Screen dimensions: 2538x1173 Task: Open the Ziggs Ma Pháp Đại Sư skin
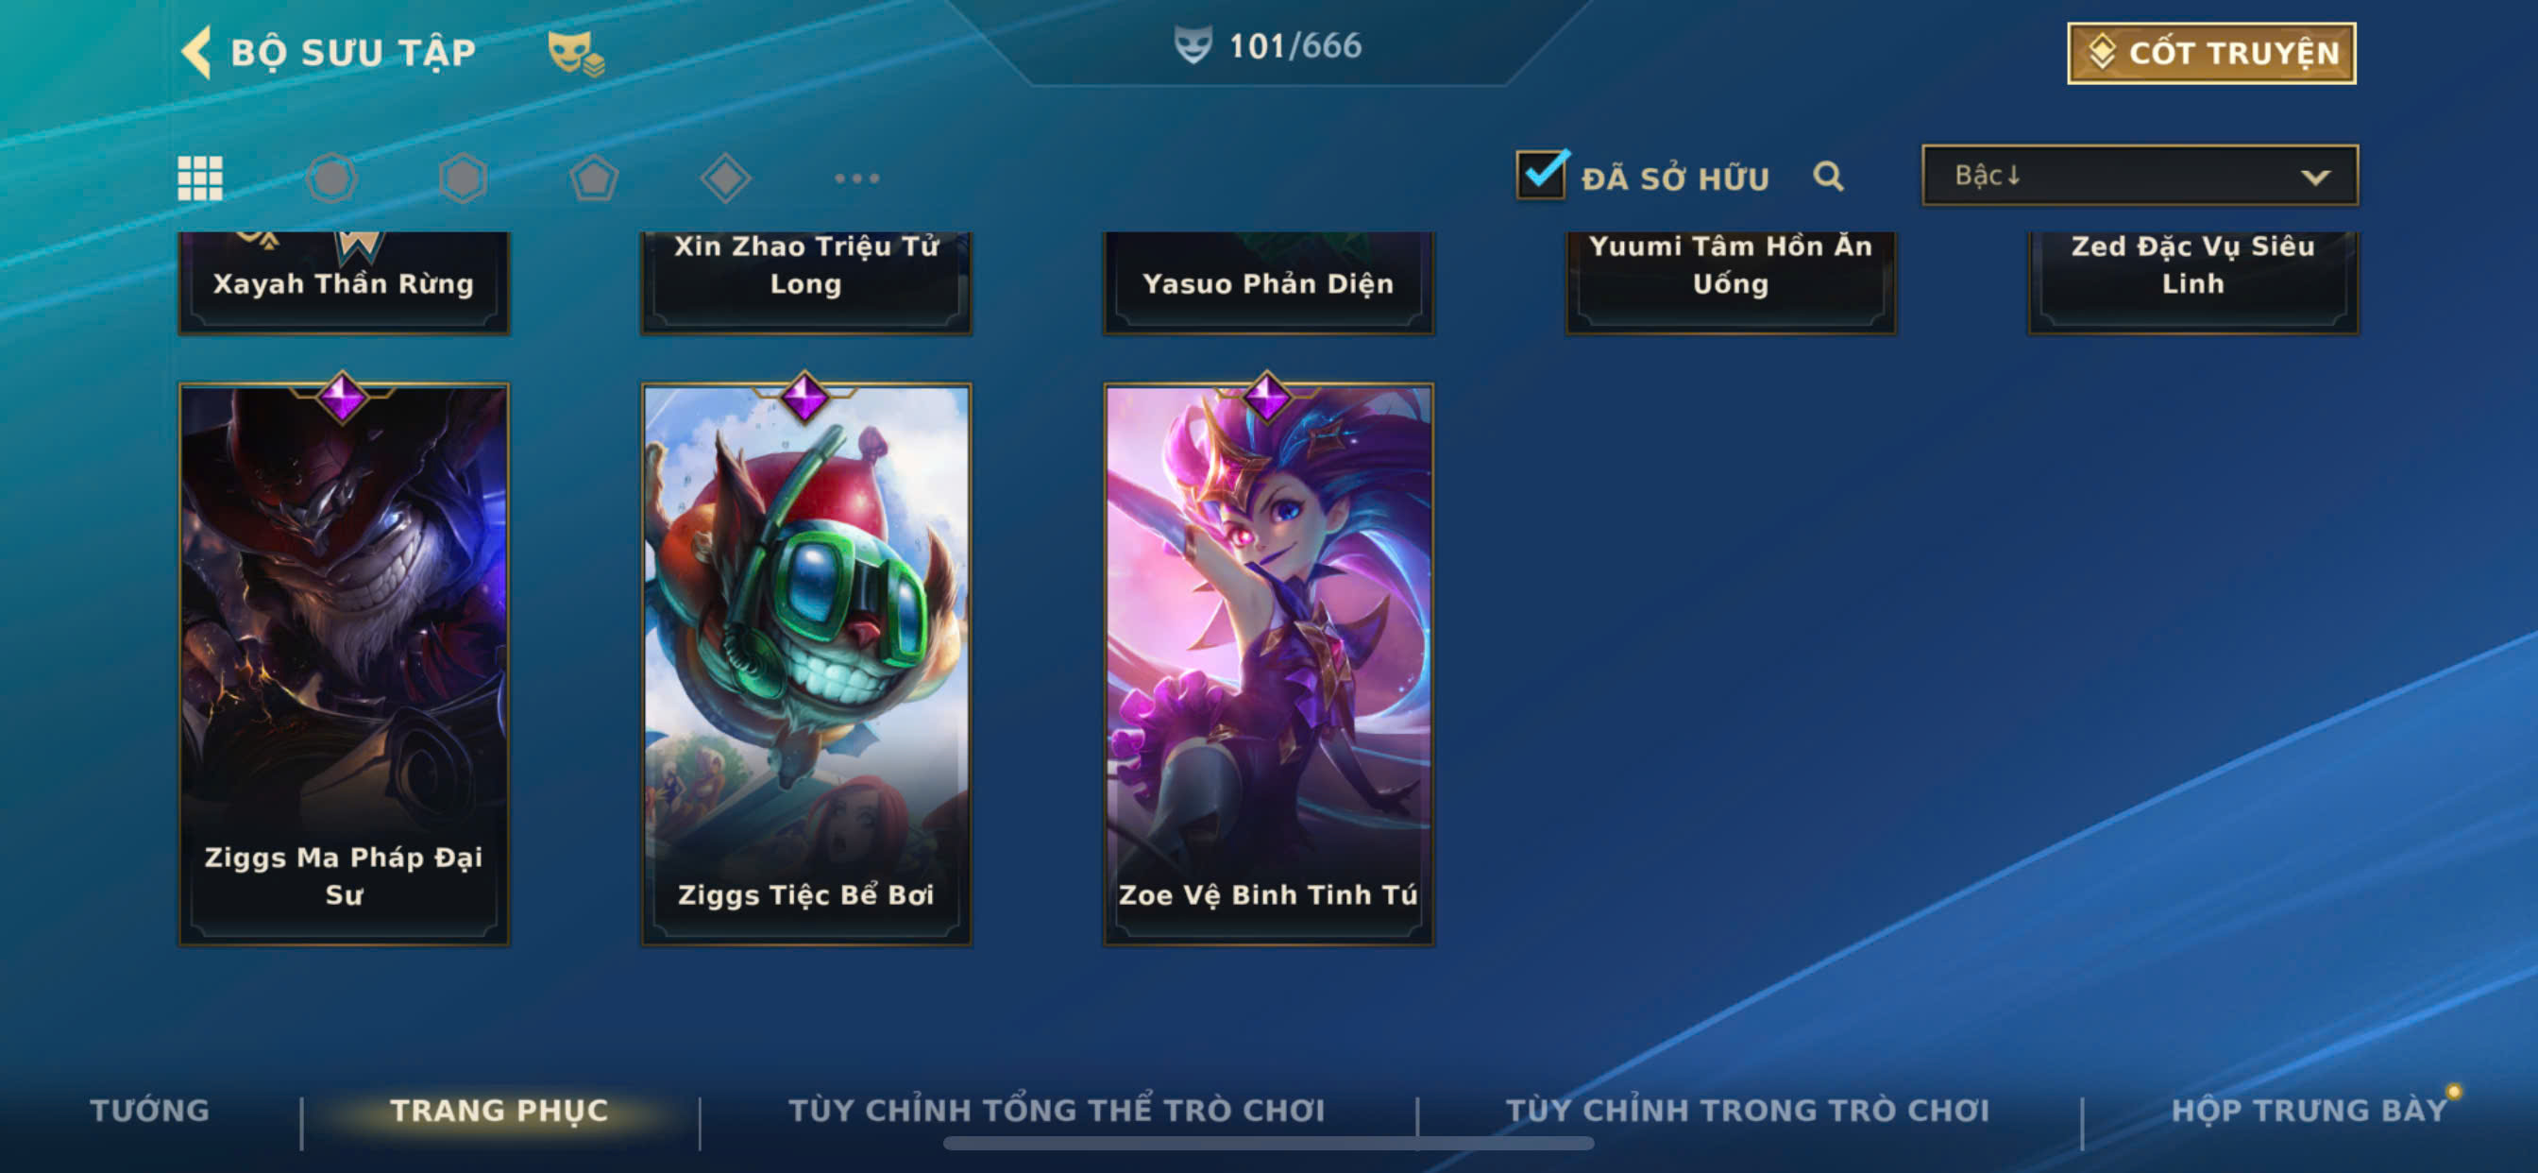[x=344, y=663]
